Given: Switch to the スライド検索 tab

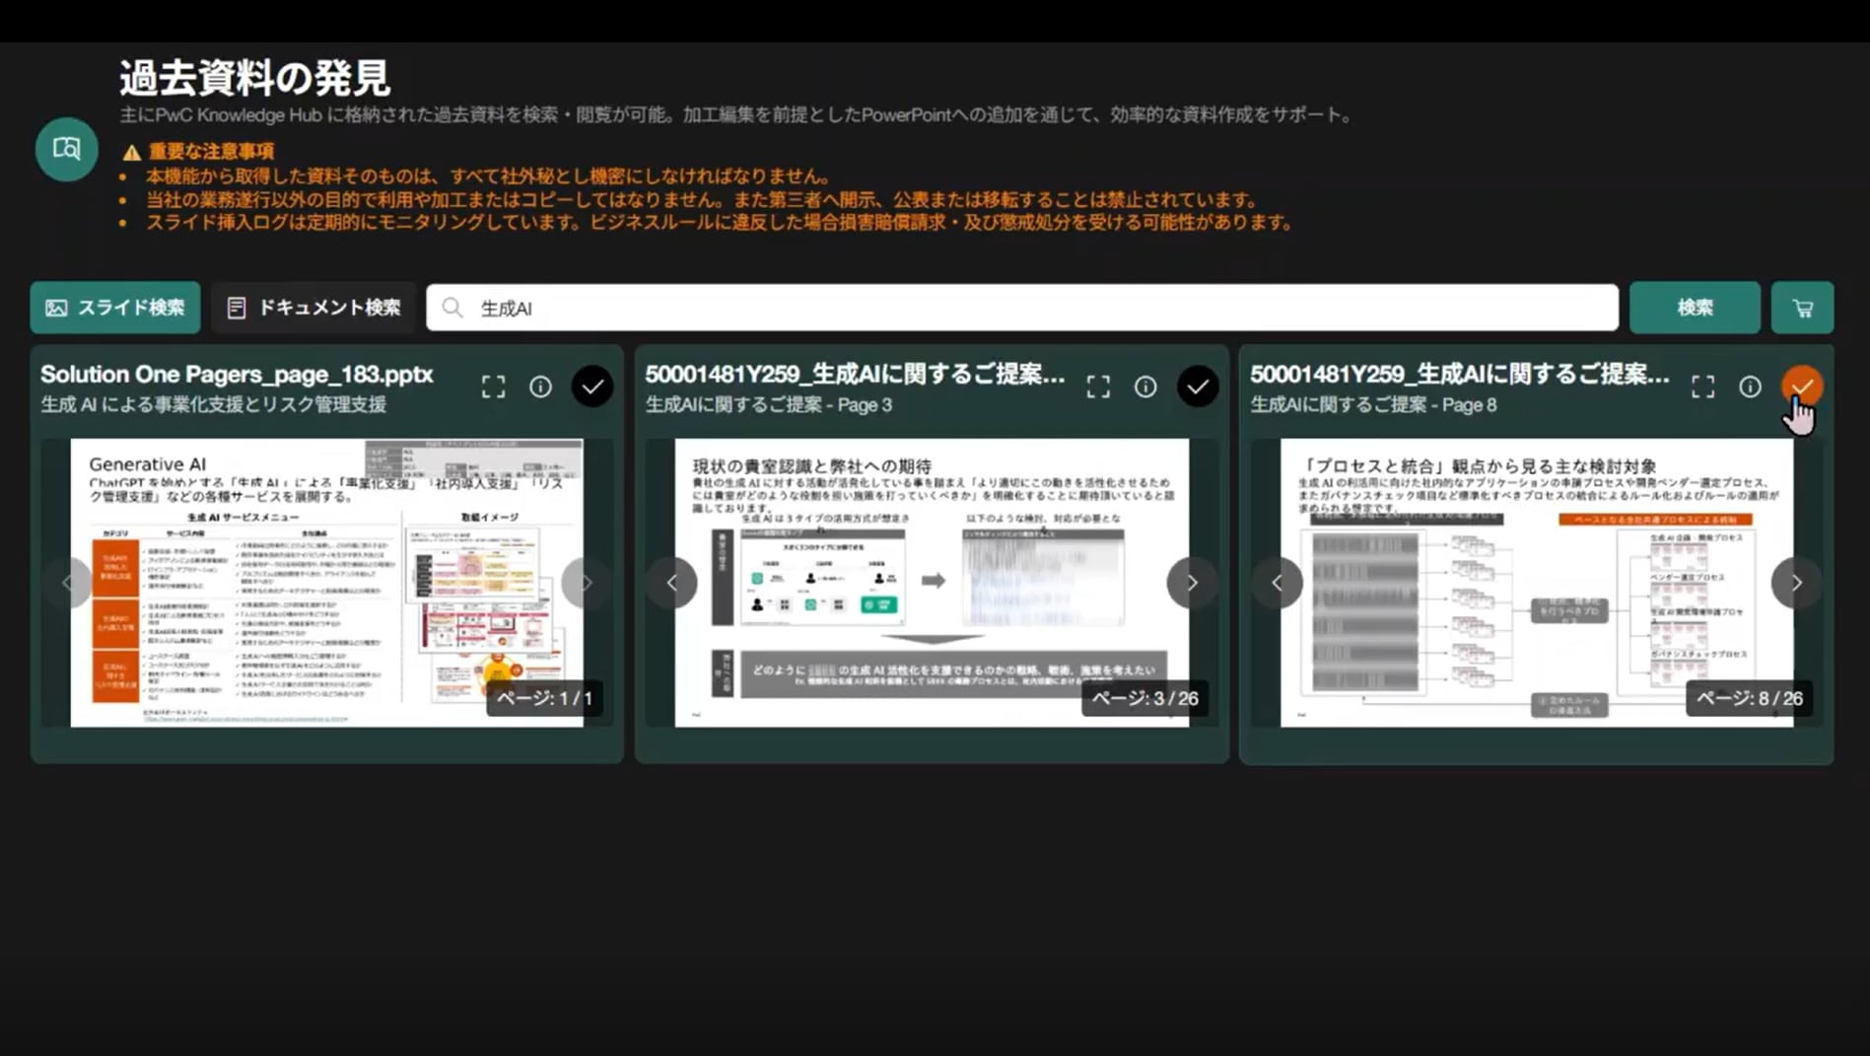Looking at the screenshot, I should point(115,307).
